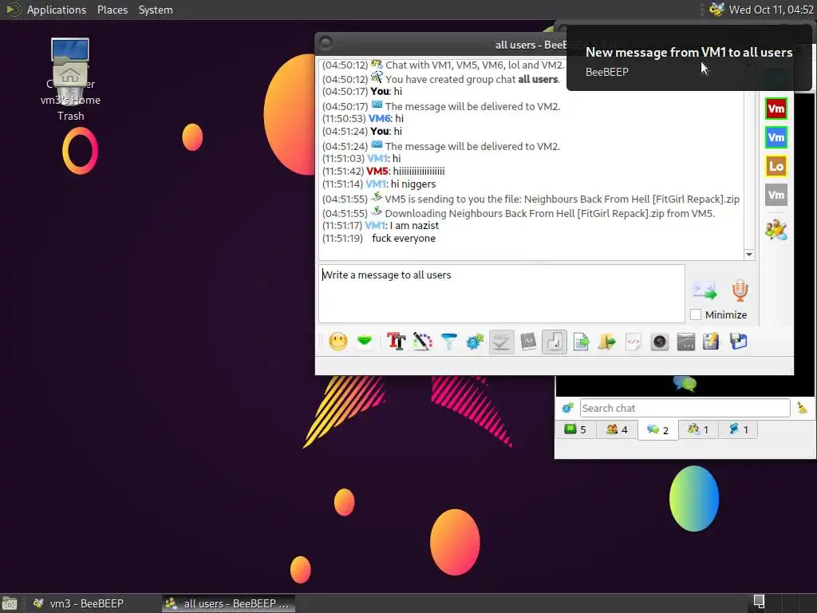Viewport: 817px width, 613px height.
Task: Click the workspace switcher icon in bottom panel
Action: (x=760, y=602)
